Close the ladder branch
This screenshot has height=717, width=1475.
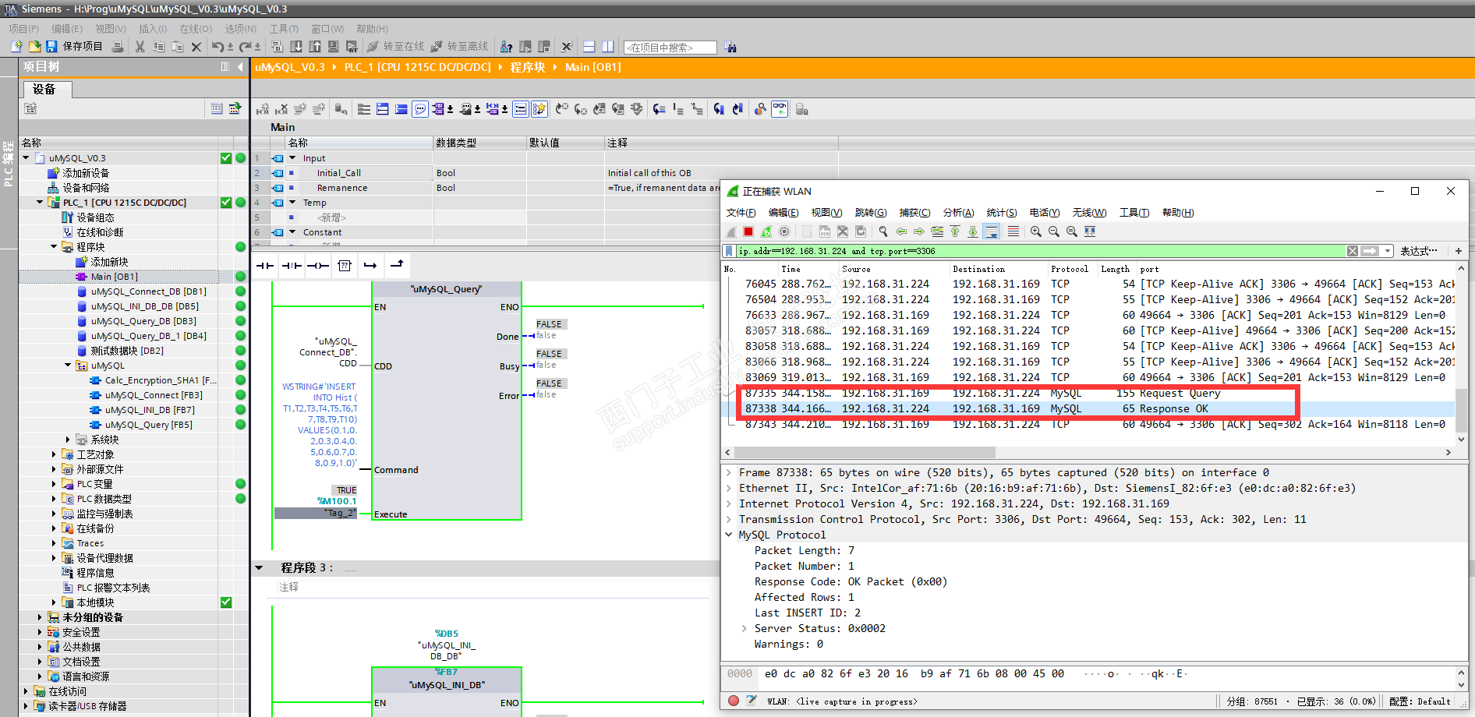(x=397, y=266)
